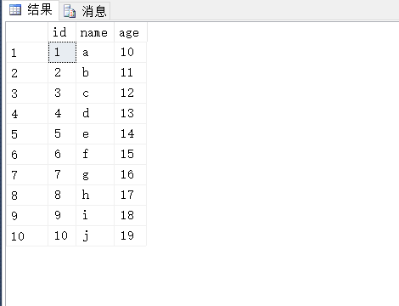399x306 pixels.
Task: Click the id cell in the row named f
Action: tap(62, 155)
